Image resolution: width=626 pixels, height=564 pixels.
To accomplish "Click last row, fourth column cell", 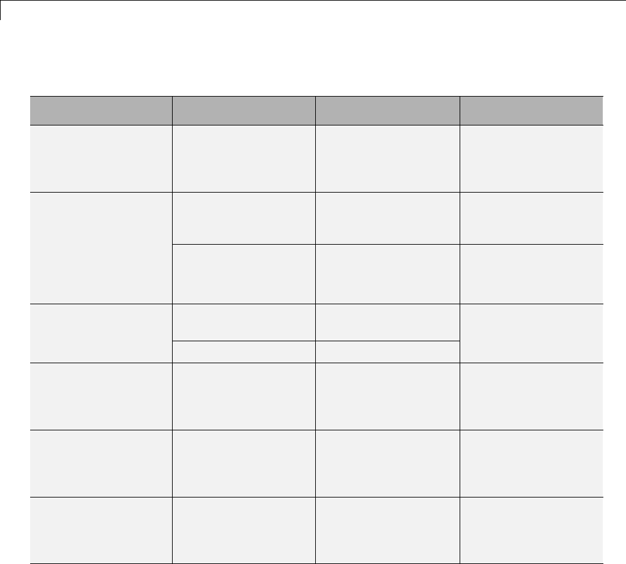I will [x=531, y=531].
